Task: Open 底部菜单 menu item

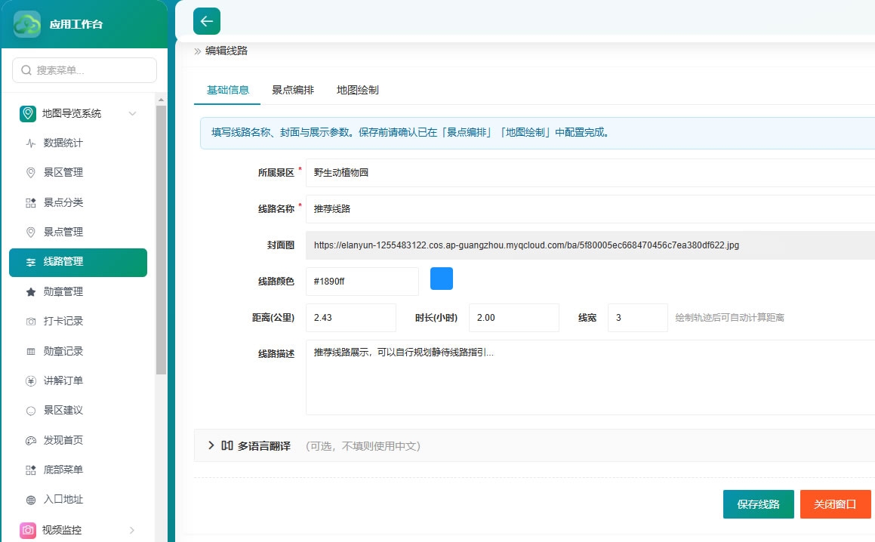Action: point(78,470)
